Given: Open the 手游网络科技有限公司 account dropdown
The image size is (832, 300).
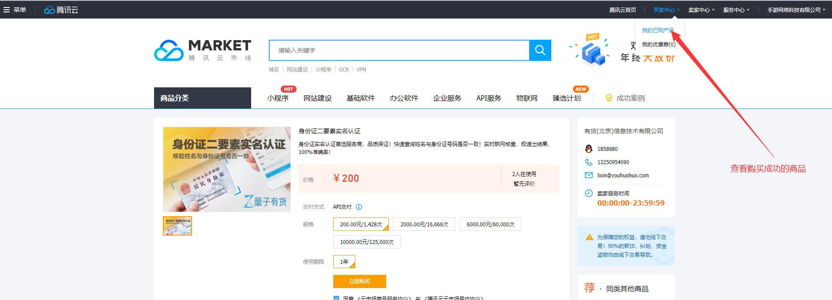Looking at the screenshot, I should coord(796,10).
